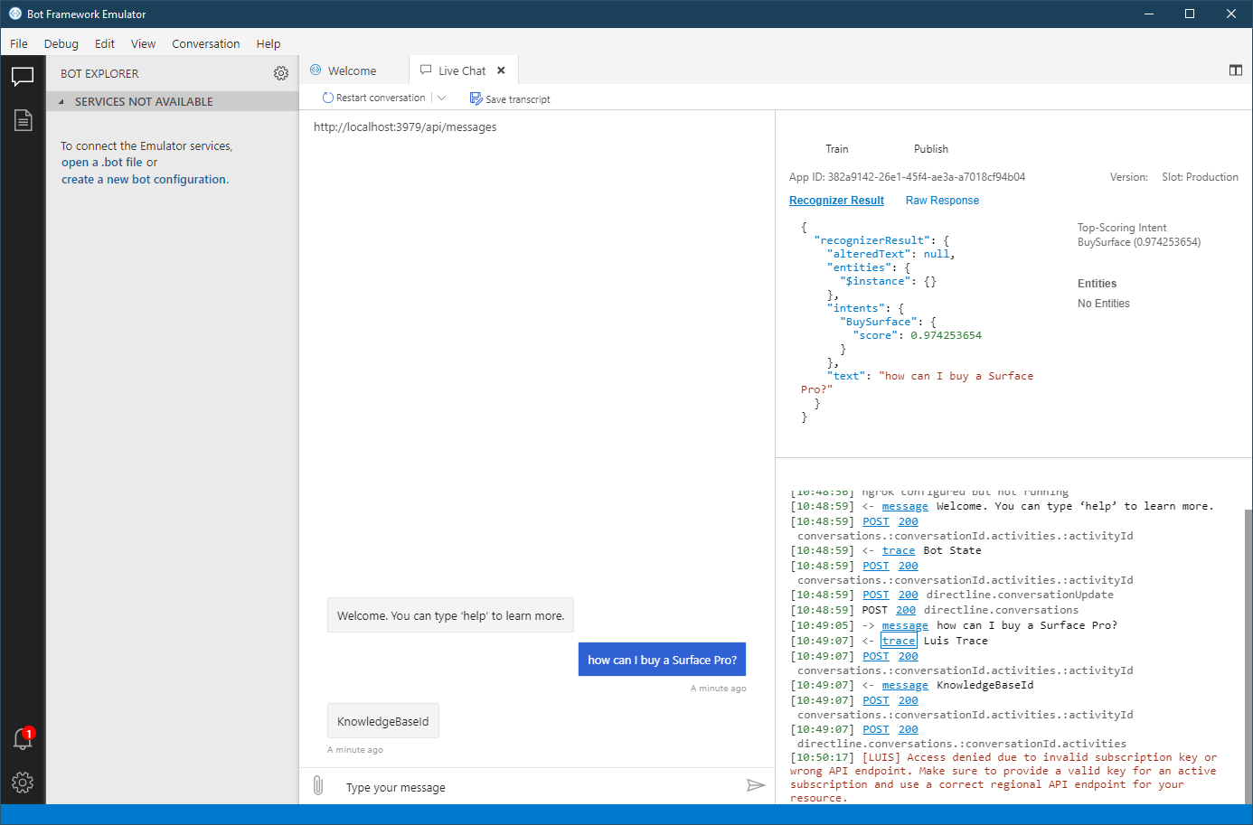Click the score 0.974253654 JSON value

(946, 335)
